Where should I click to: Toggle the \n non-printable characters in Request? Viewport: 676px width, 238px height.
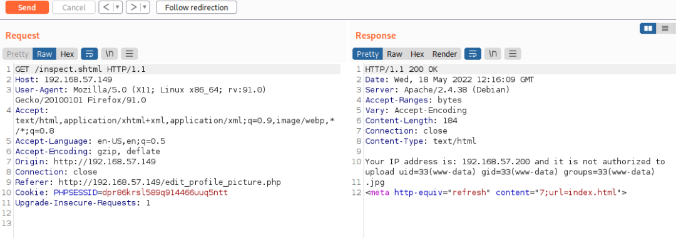[110, 54]
